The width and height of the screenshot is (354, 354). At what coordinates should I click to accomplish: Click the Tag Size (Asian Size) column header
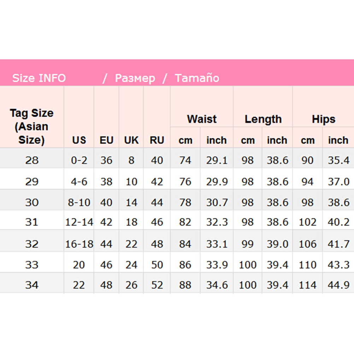[x=31, y=126]
